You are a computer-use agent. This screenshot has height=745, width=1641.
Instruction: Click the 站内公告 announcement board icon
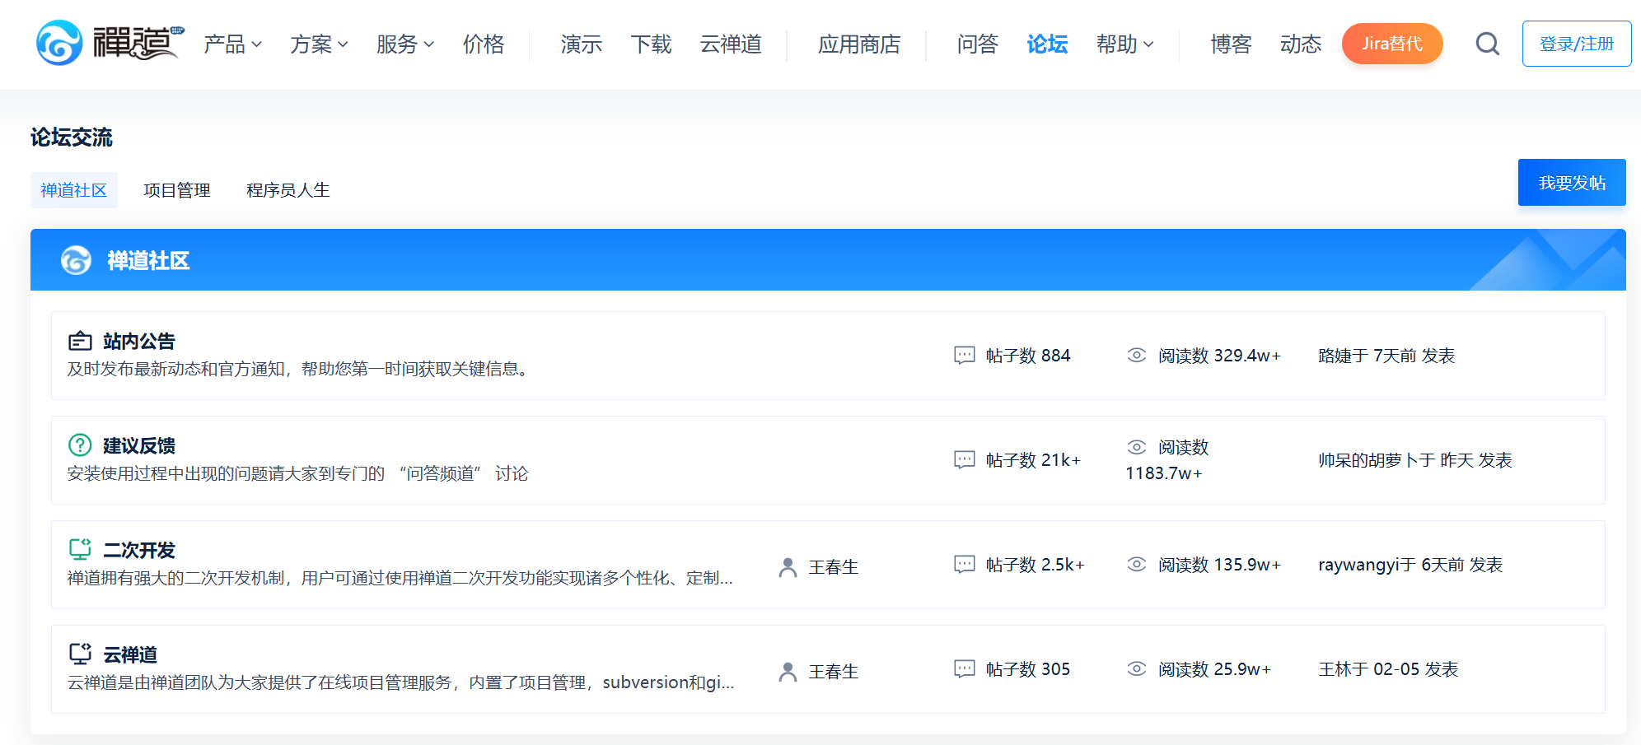(80, 341)
